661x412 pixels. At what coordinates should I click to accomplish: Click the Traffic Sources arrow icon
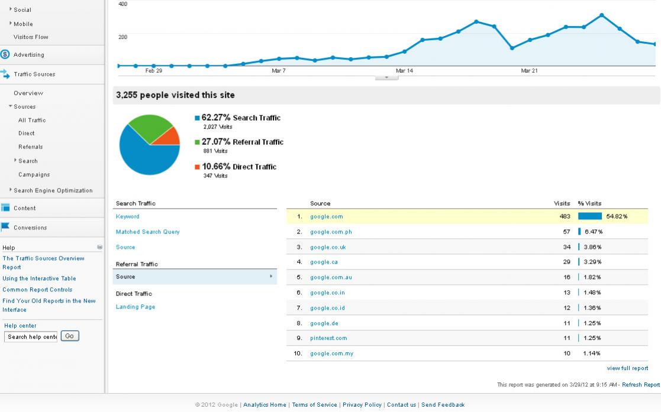tap(5, 74)
